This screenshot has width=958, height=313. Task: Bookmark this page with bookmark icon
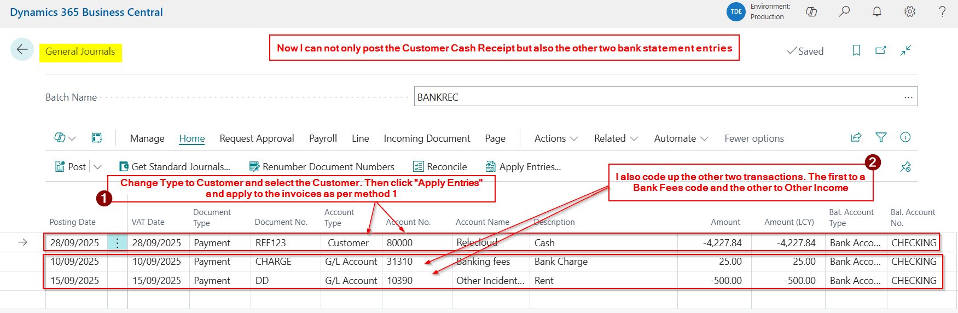pos(856,50)
